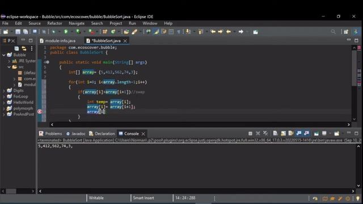Click the Last Edit Location arrow

click(213, 32)
